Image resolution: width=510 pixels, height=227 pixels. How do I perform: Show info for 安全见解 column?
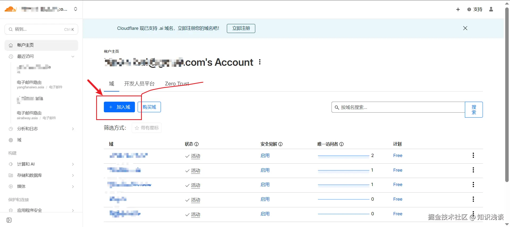(280, 144)
